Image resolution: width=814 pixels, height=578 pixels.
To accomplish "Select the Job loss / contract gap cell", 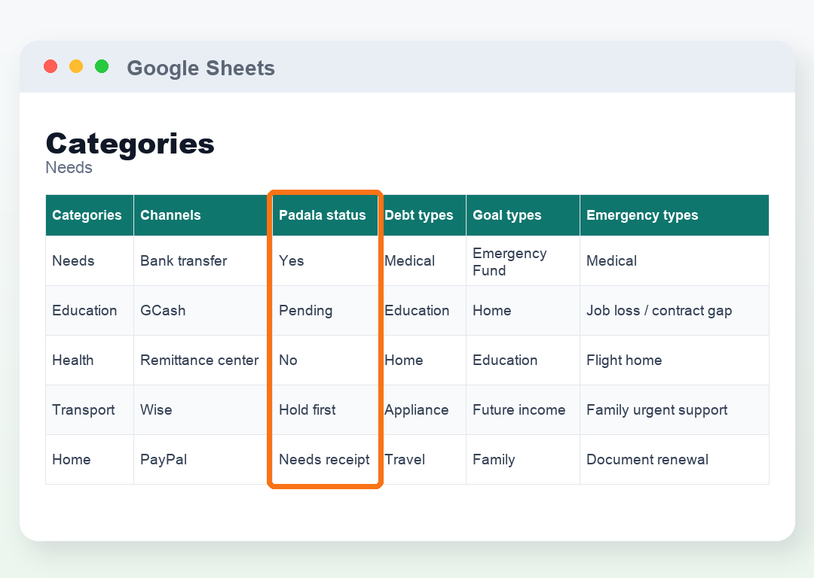I will point(675,311).
